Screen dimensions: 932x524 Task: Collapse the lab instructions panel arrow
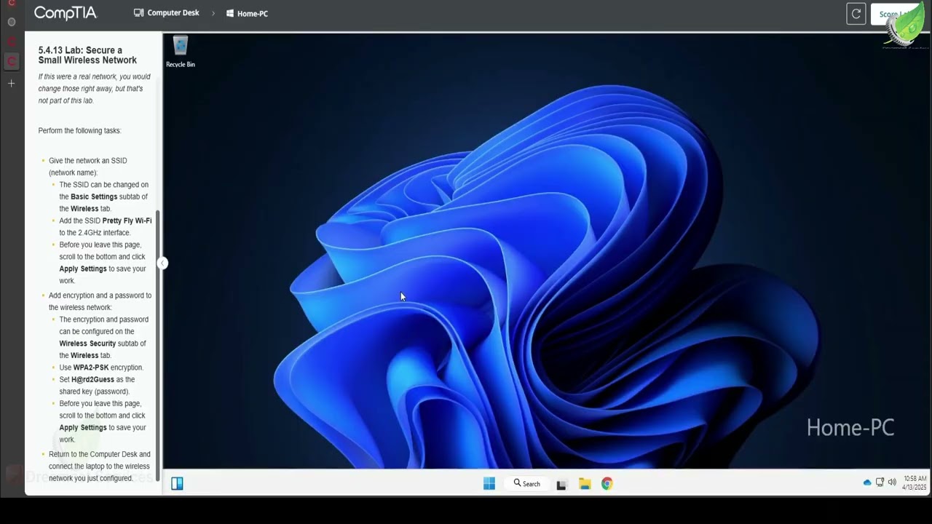[162, 263]
